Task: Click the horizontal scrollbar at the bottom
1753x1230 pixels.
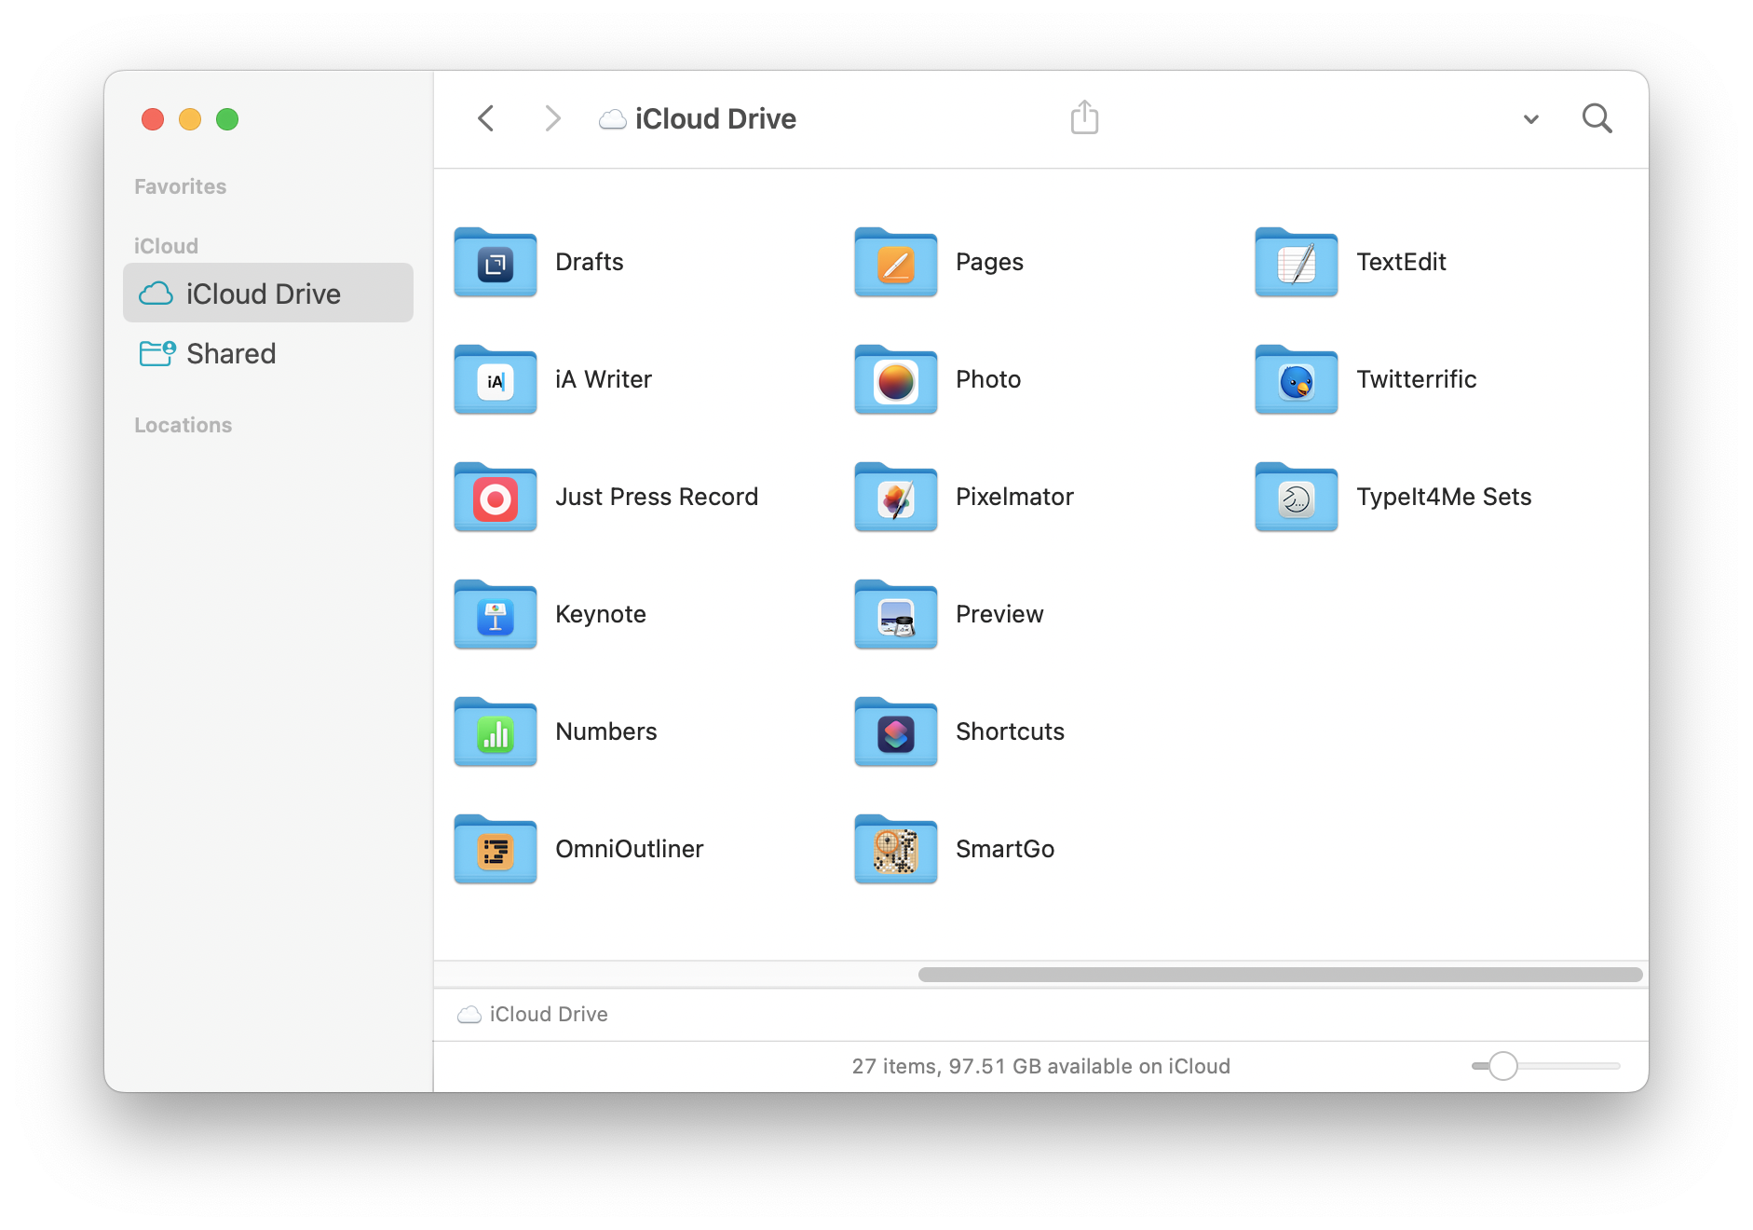Action: (1281, 975)
